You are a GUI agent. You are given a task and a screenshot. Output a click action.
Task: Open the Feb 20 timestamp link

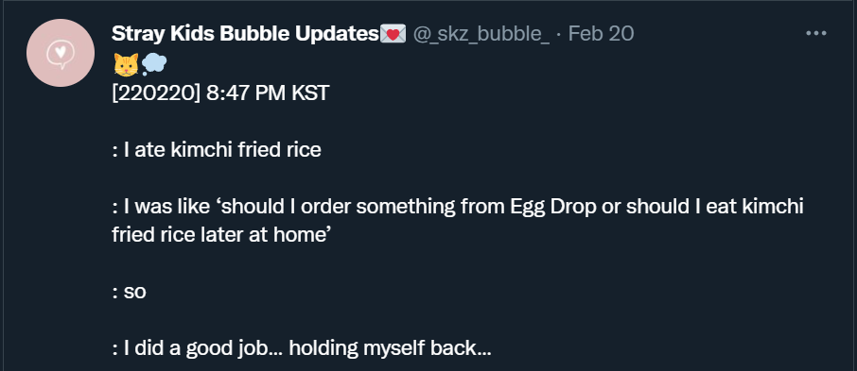pyautogui.click(x=601, y=34)
